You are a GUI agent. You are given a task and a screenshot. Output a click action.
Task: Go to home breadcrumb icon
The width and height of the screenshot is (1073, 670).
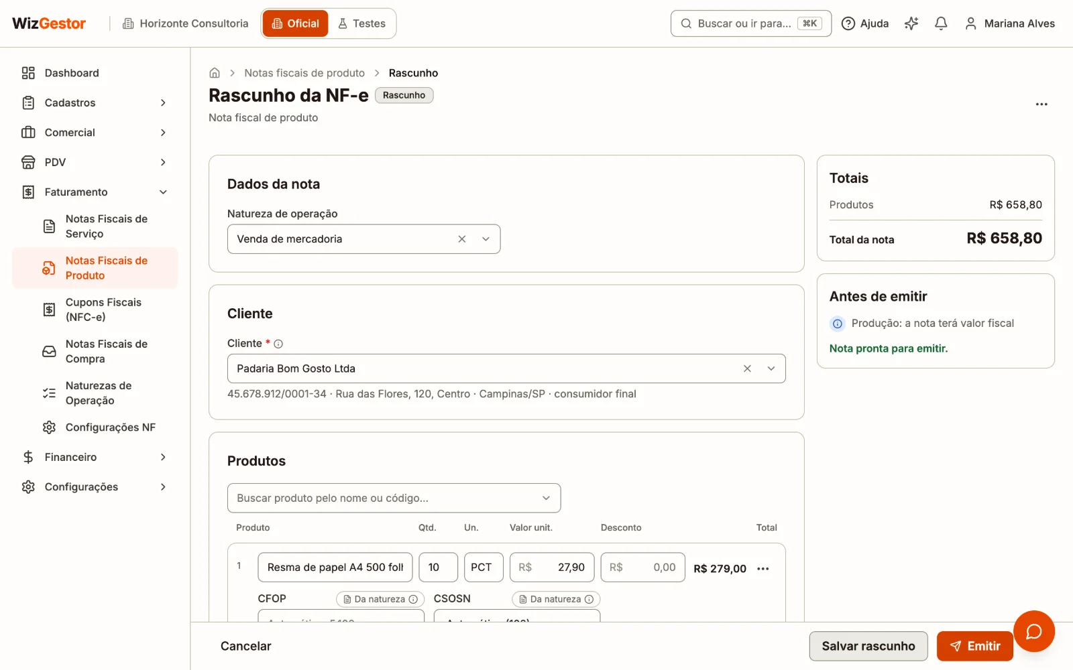tap(215, 73)
